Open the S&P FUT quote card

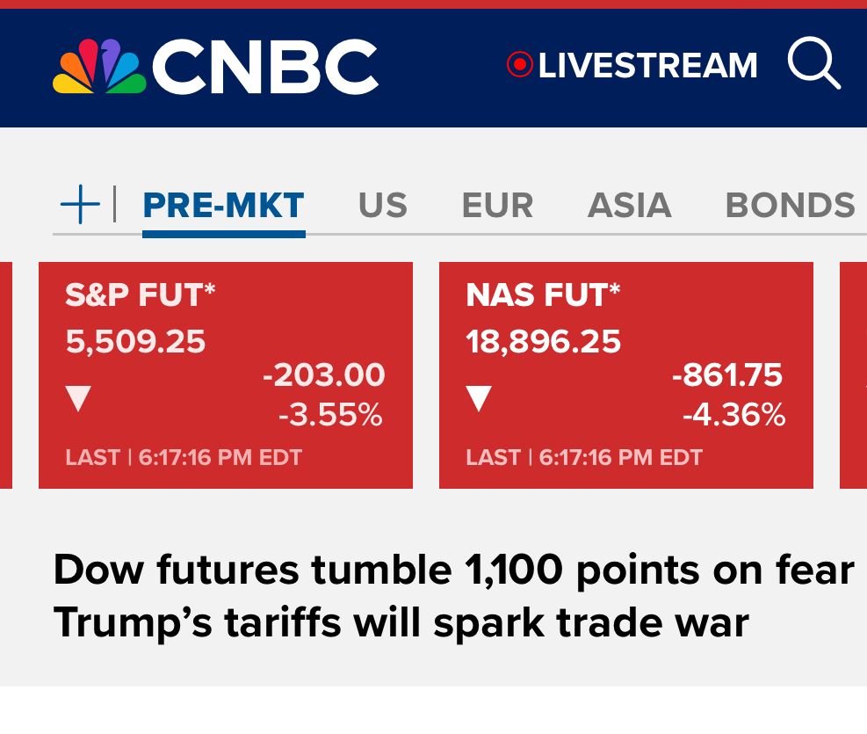[x=226, y=375]
